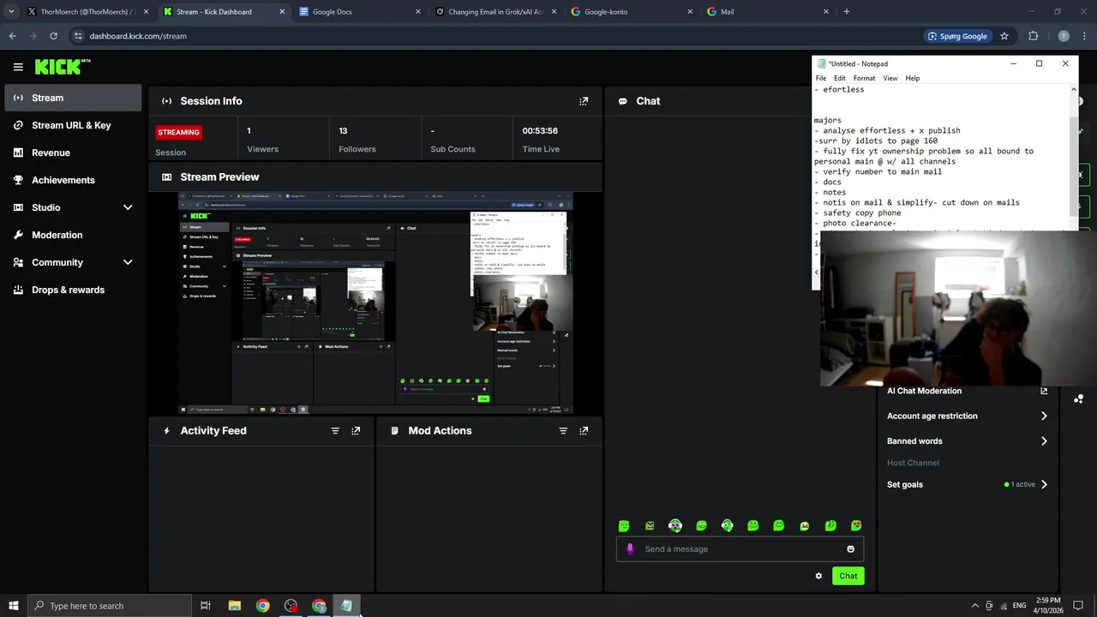Bookmark this page with star icon
Viewport: 1097px width, 617px height.
1004,36
